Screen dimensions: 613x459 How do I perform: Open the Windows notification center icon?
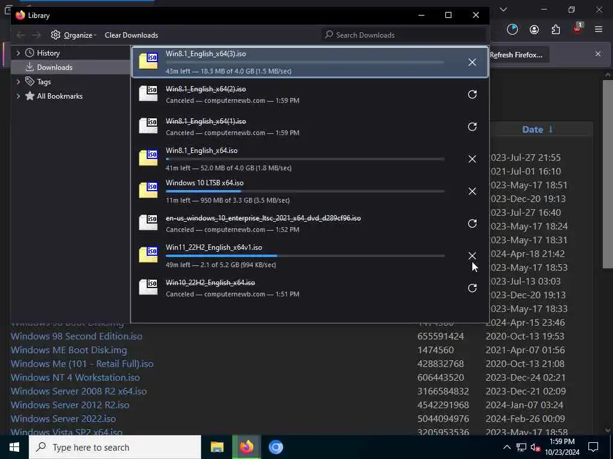593,447
